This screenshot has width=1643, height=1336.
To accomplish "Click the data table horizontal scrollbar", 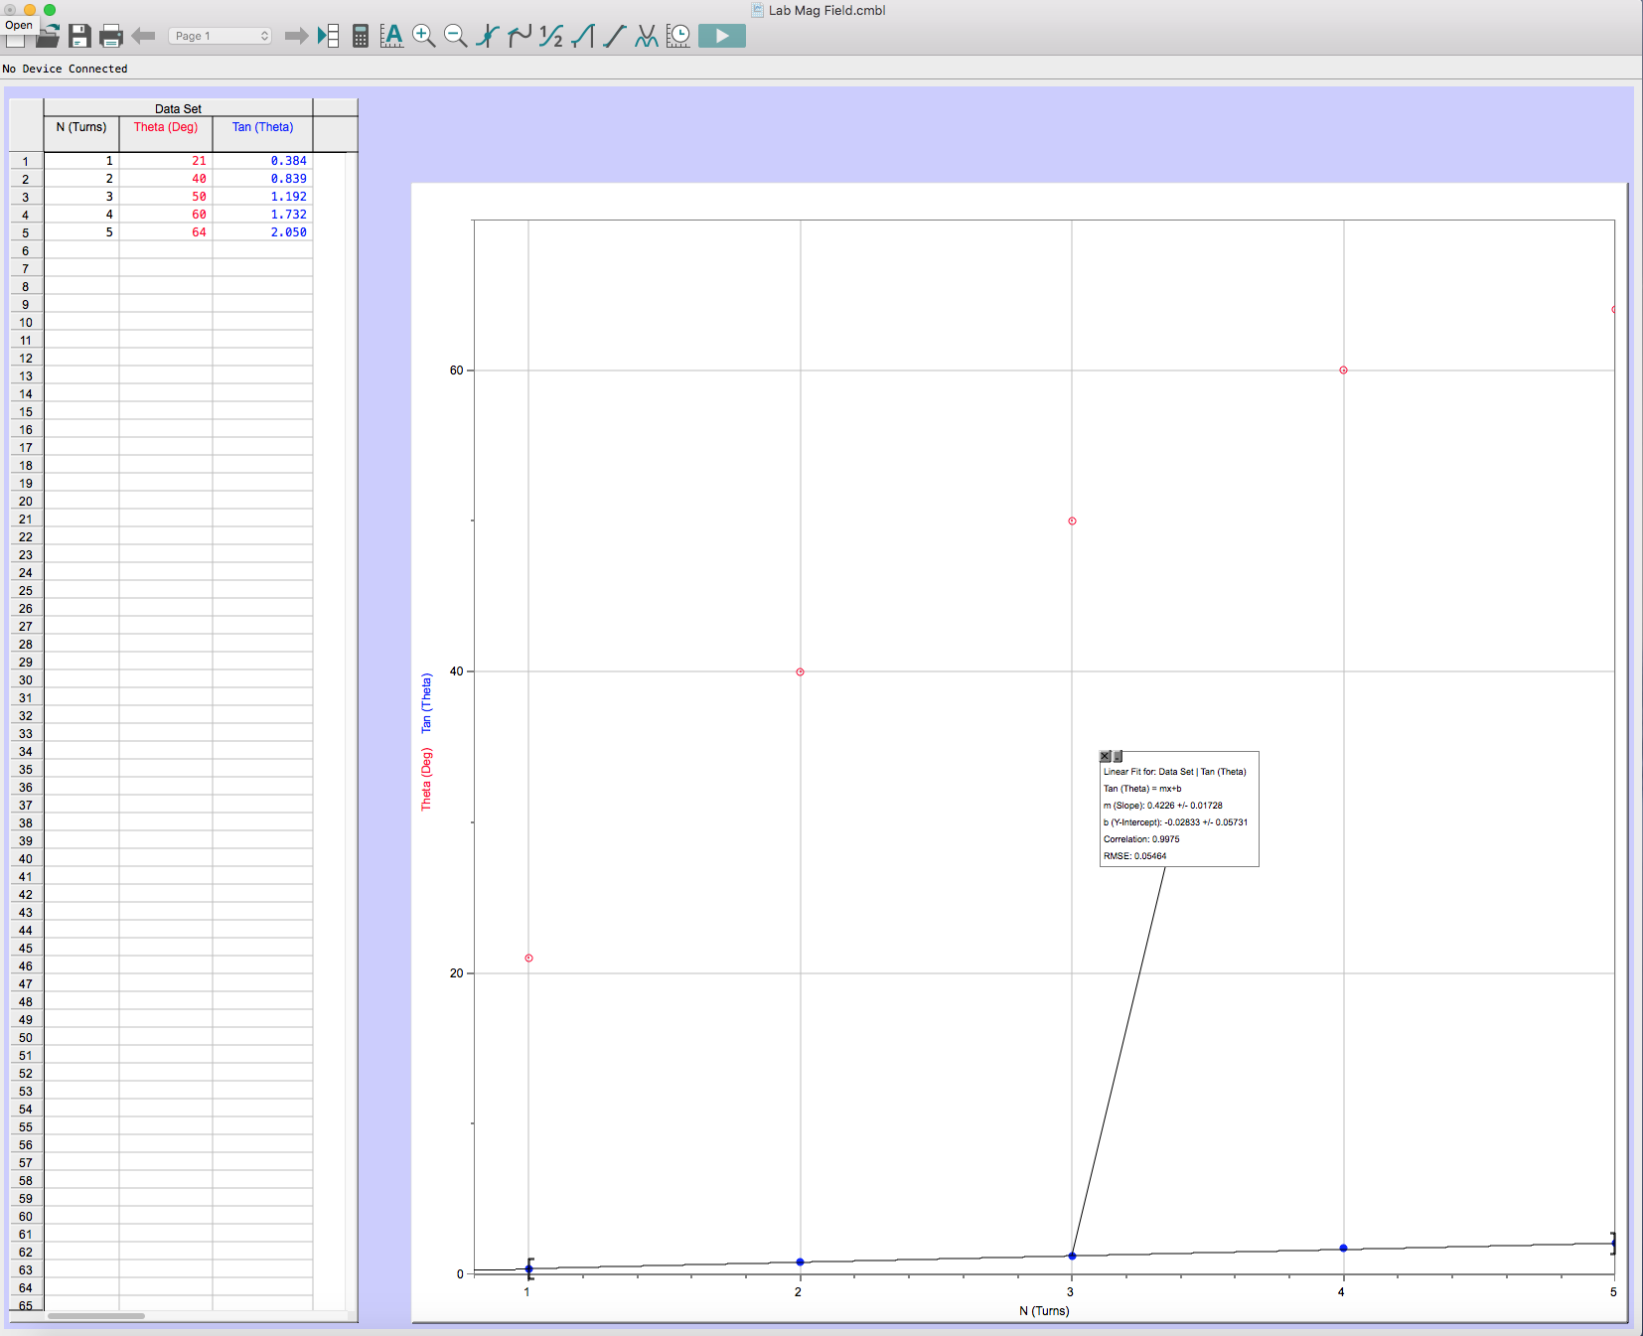I will (96, 1316).
